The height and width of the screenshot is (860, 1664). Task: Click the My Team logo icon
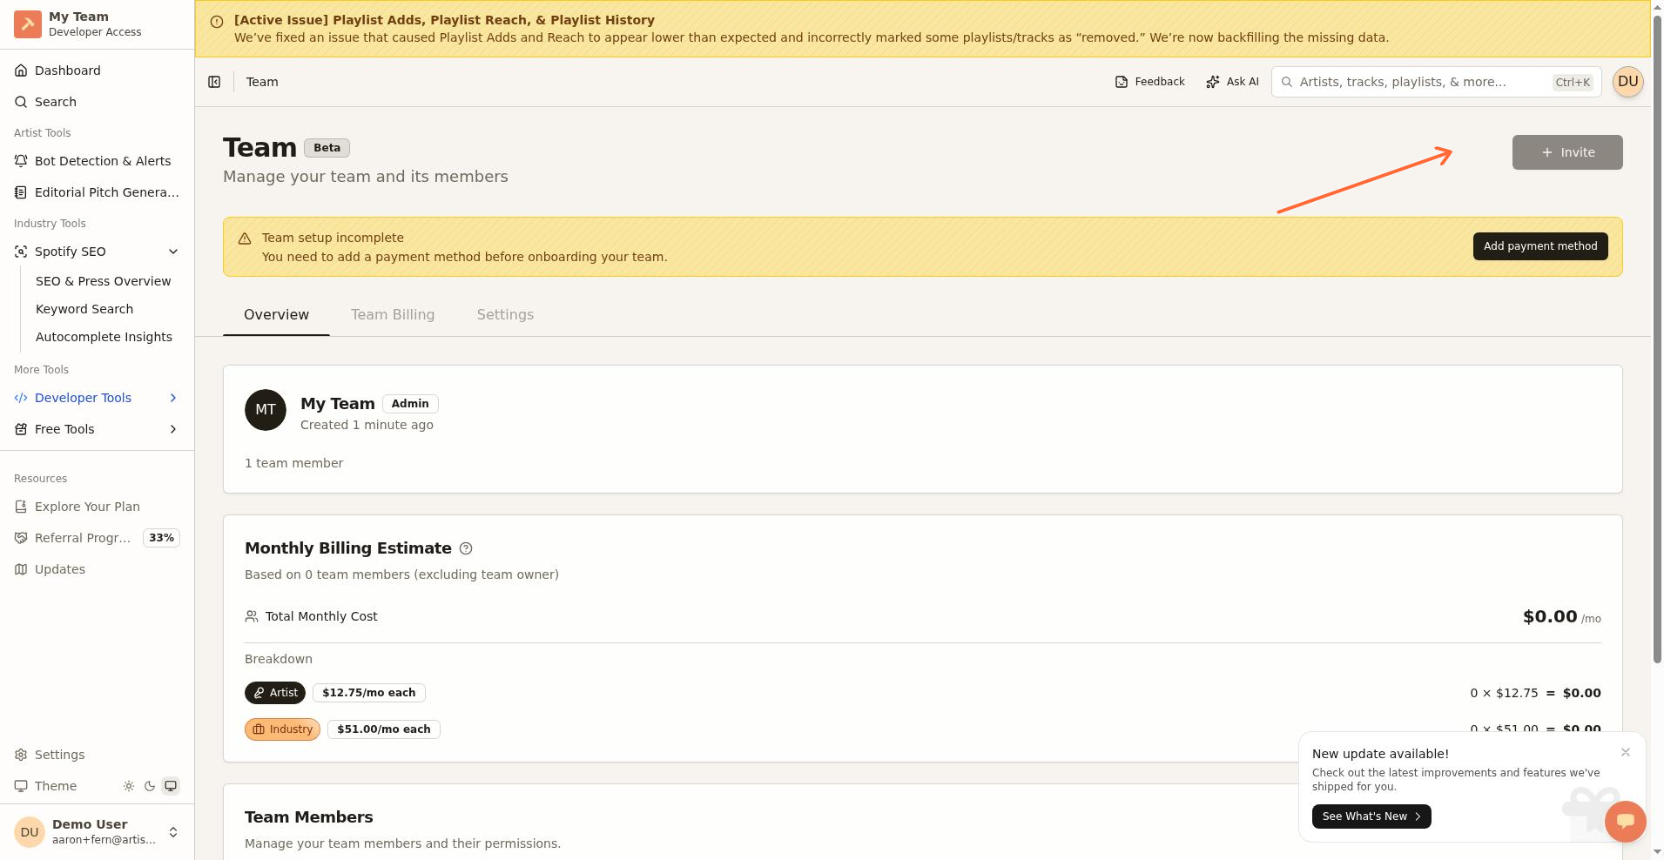(28, 24)
